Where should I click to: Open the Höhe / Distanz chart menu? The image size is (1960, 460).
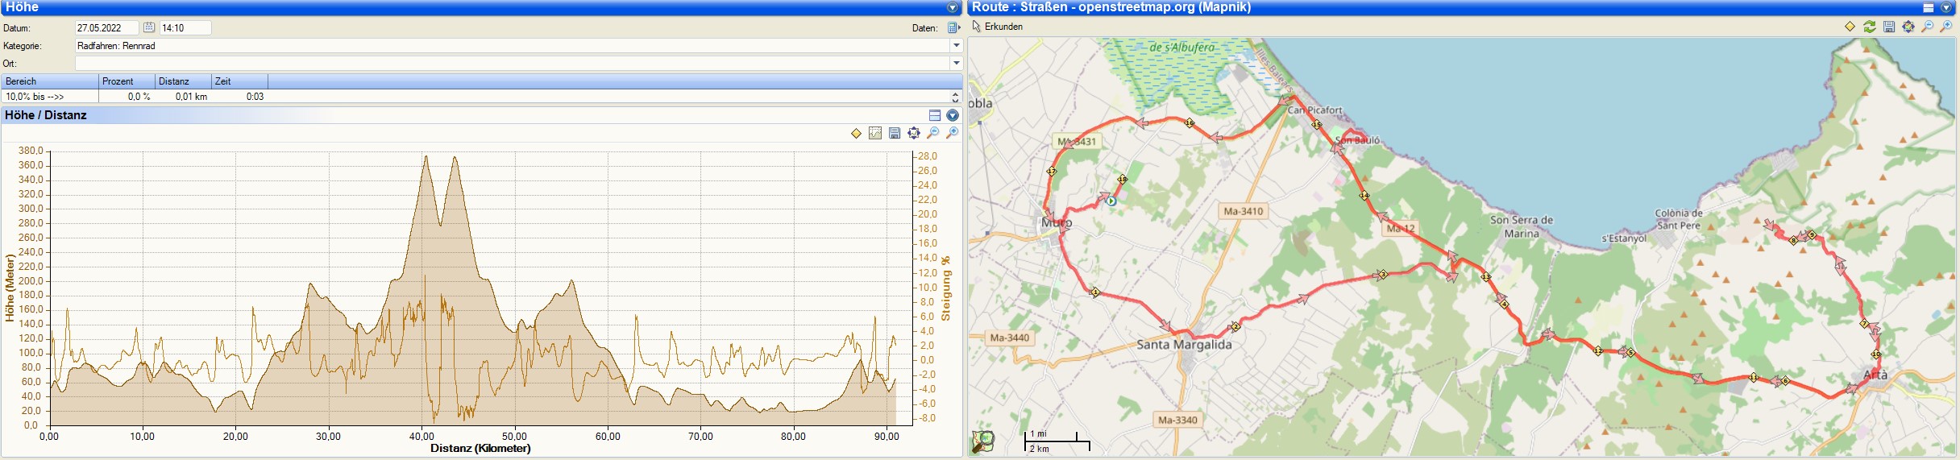click(x=953, y=115)
